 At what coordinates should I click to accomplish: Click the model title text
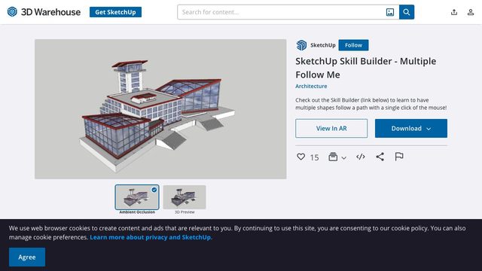(366, 68)
